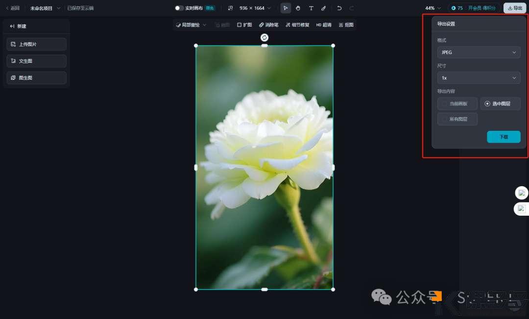Click the undo arrow icon
The width and height of the screenshot is (529, 319).
(339, 8)
